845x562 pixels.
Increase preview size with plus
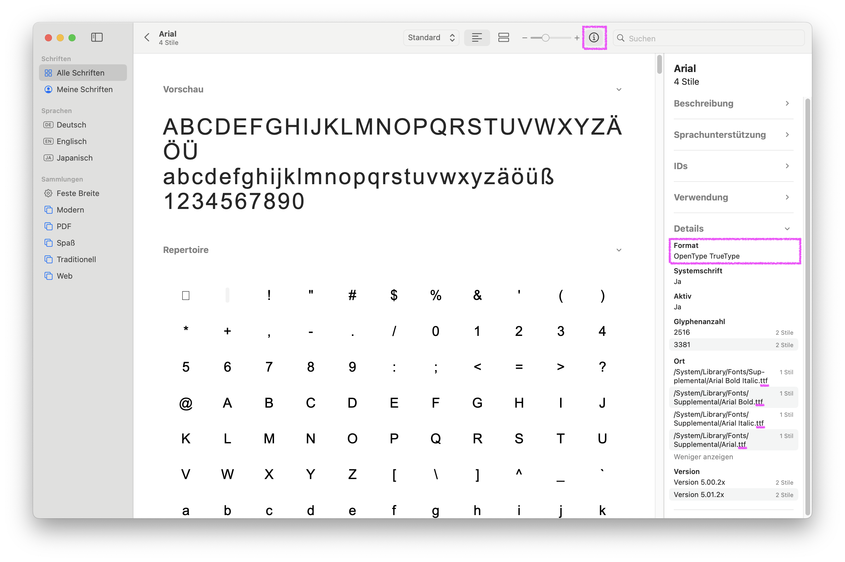point(577,38)
